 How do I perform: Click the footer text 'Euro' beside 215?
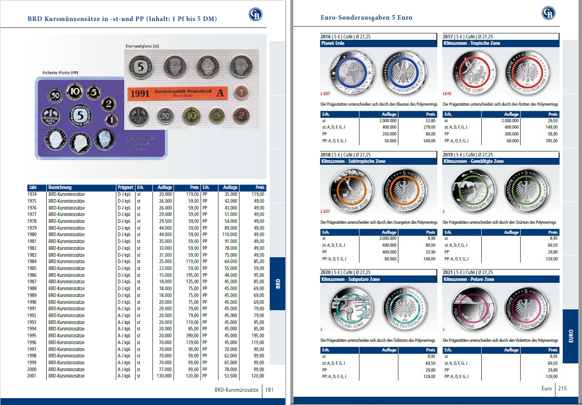coord(546,389)
